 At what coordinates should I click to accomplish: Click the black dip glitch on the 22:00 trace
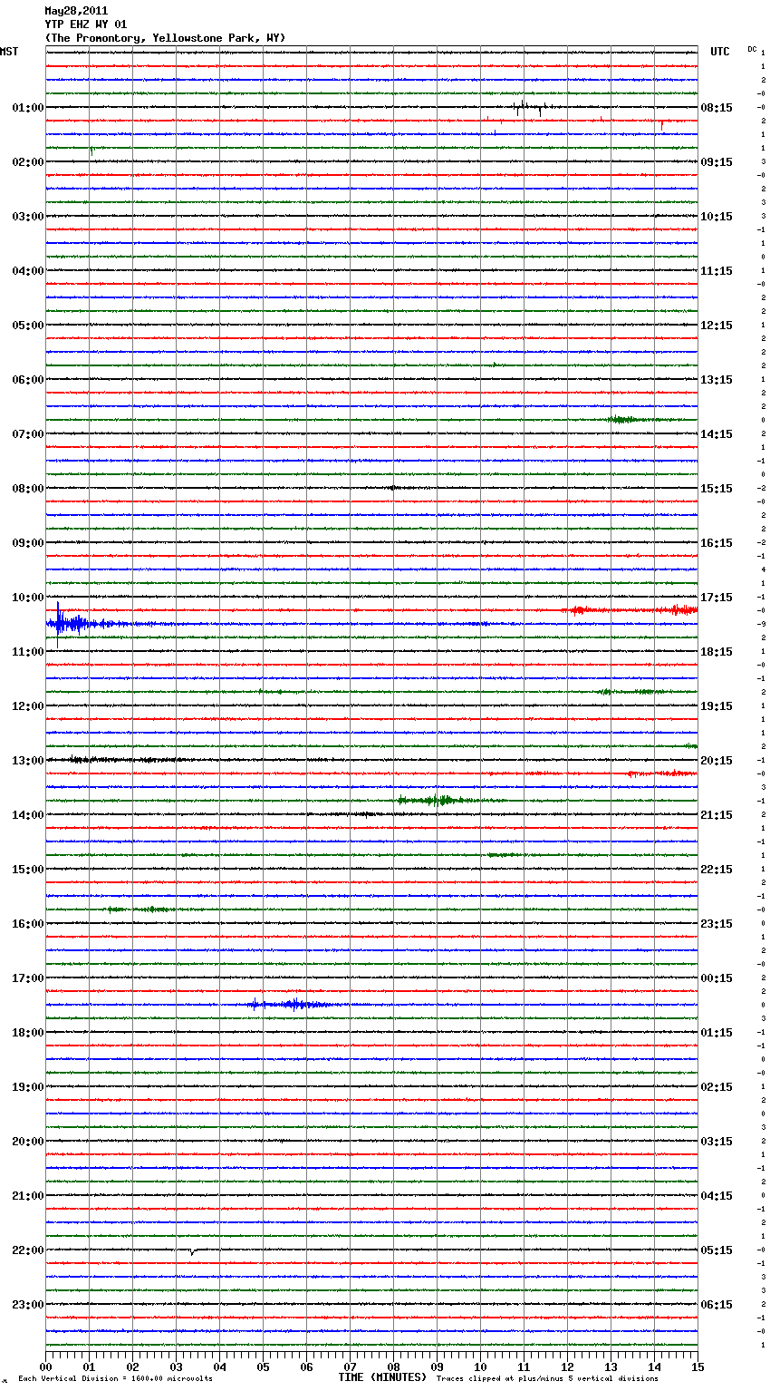click(192, 1252)
